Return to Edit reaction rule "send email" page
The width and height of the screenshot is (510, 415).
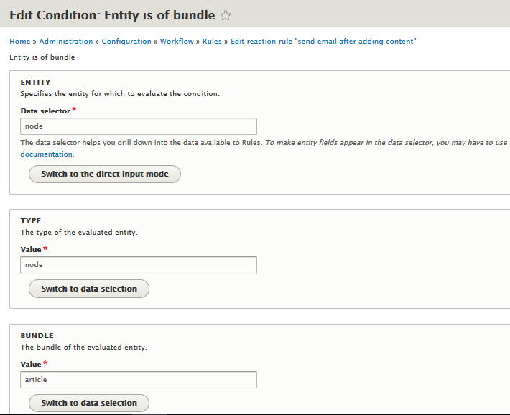323,42
